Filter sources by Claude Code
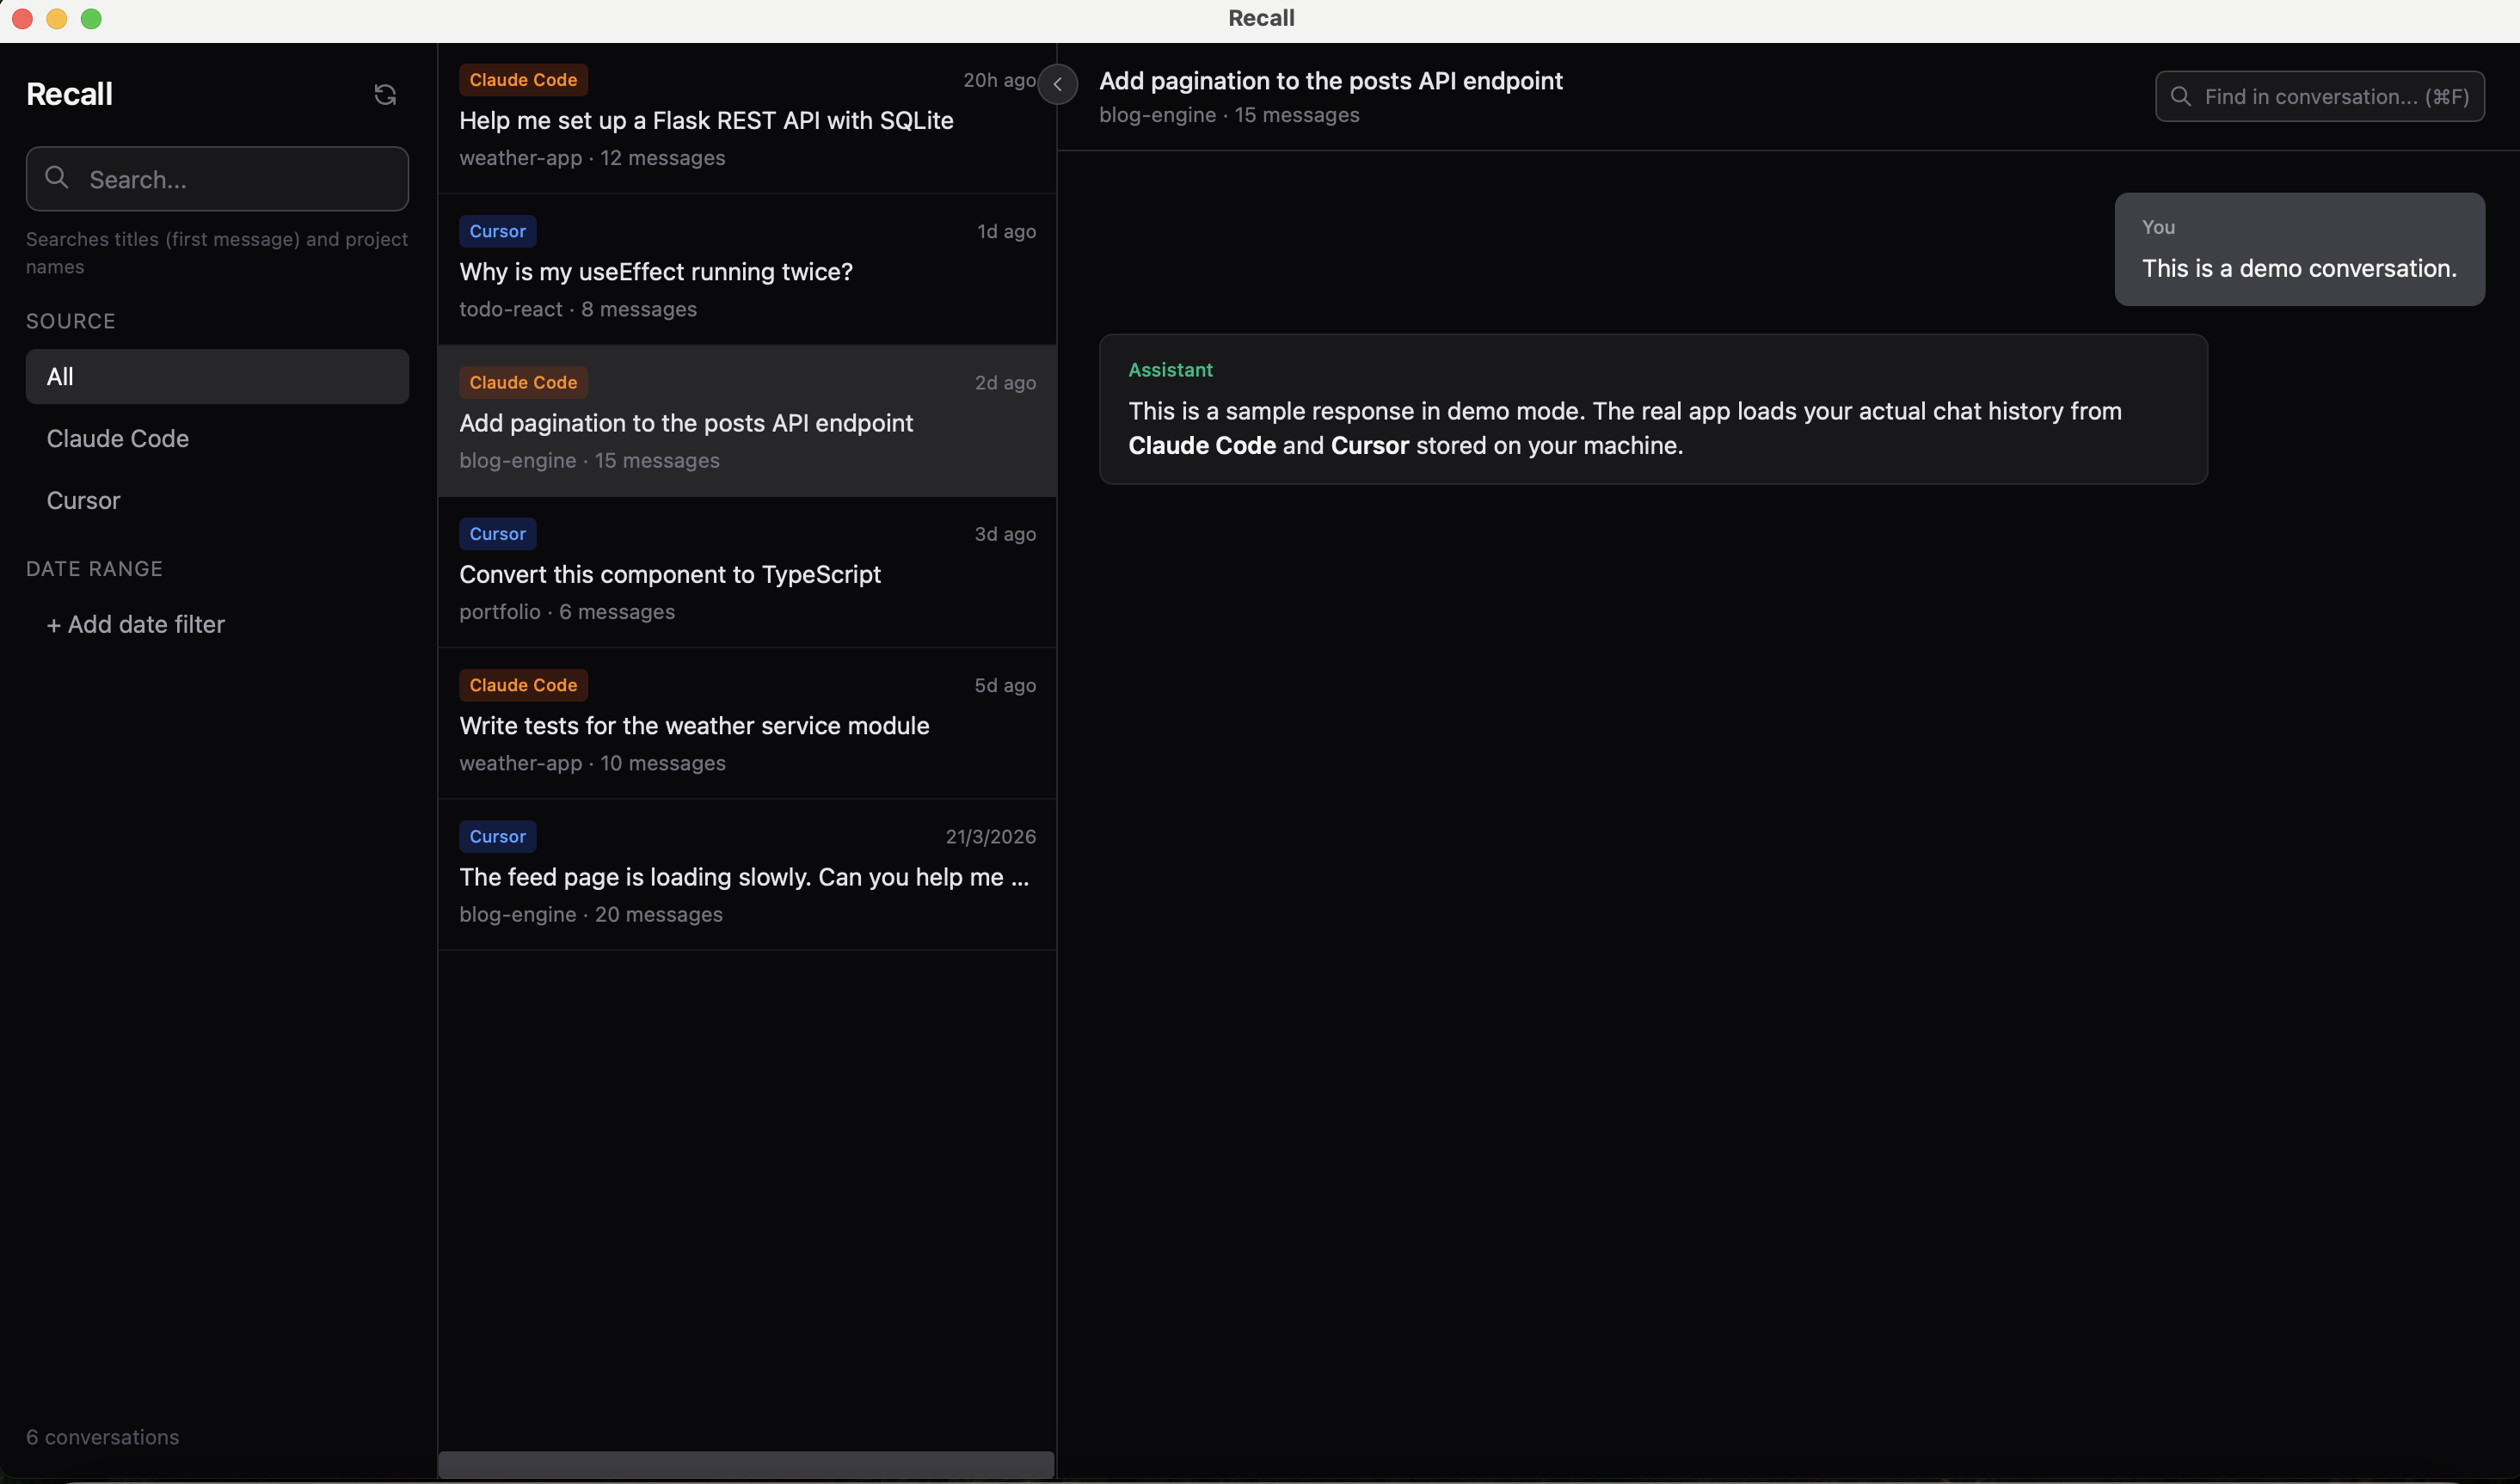 [x=118, y=439]
